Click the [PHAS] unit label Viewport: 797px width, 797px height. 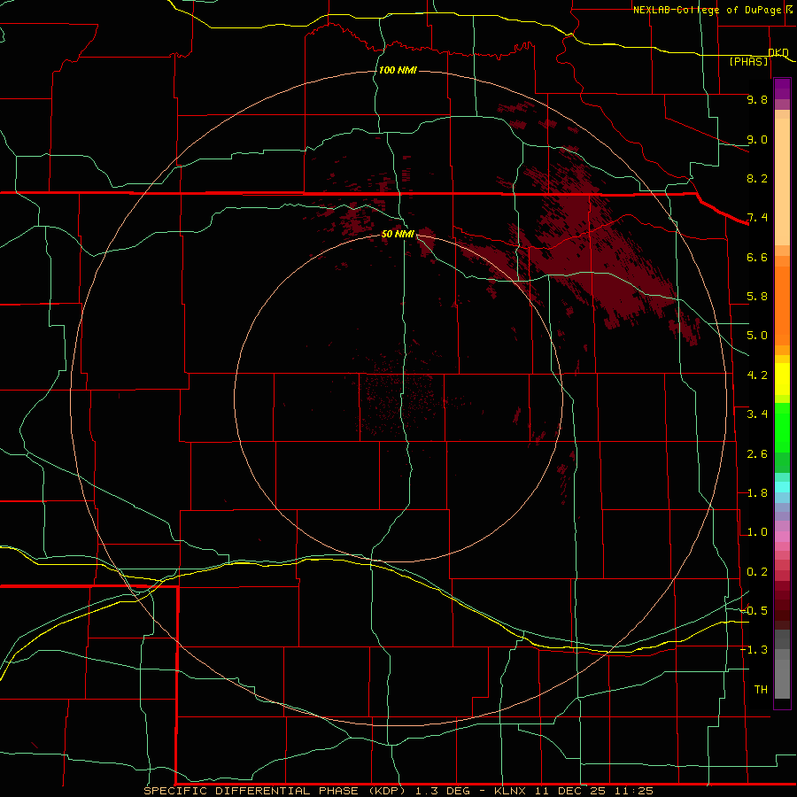coord(748,61)
